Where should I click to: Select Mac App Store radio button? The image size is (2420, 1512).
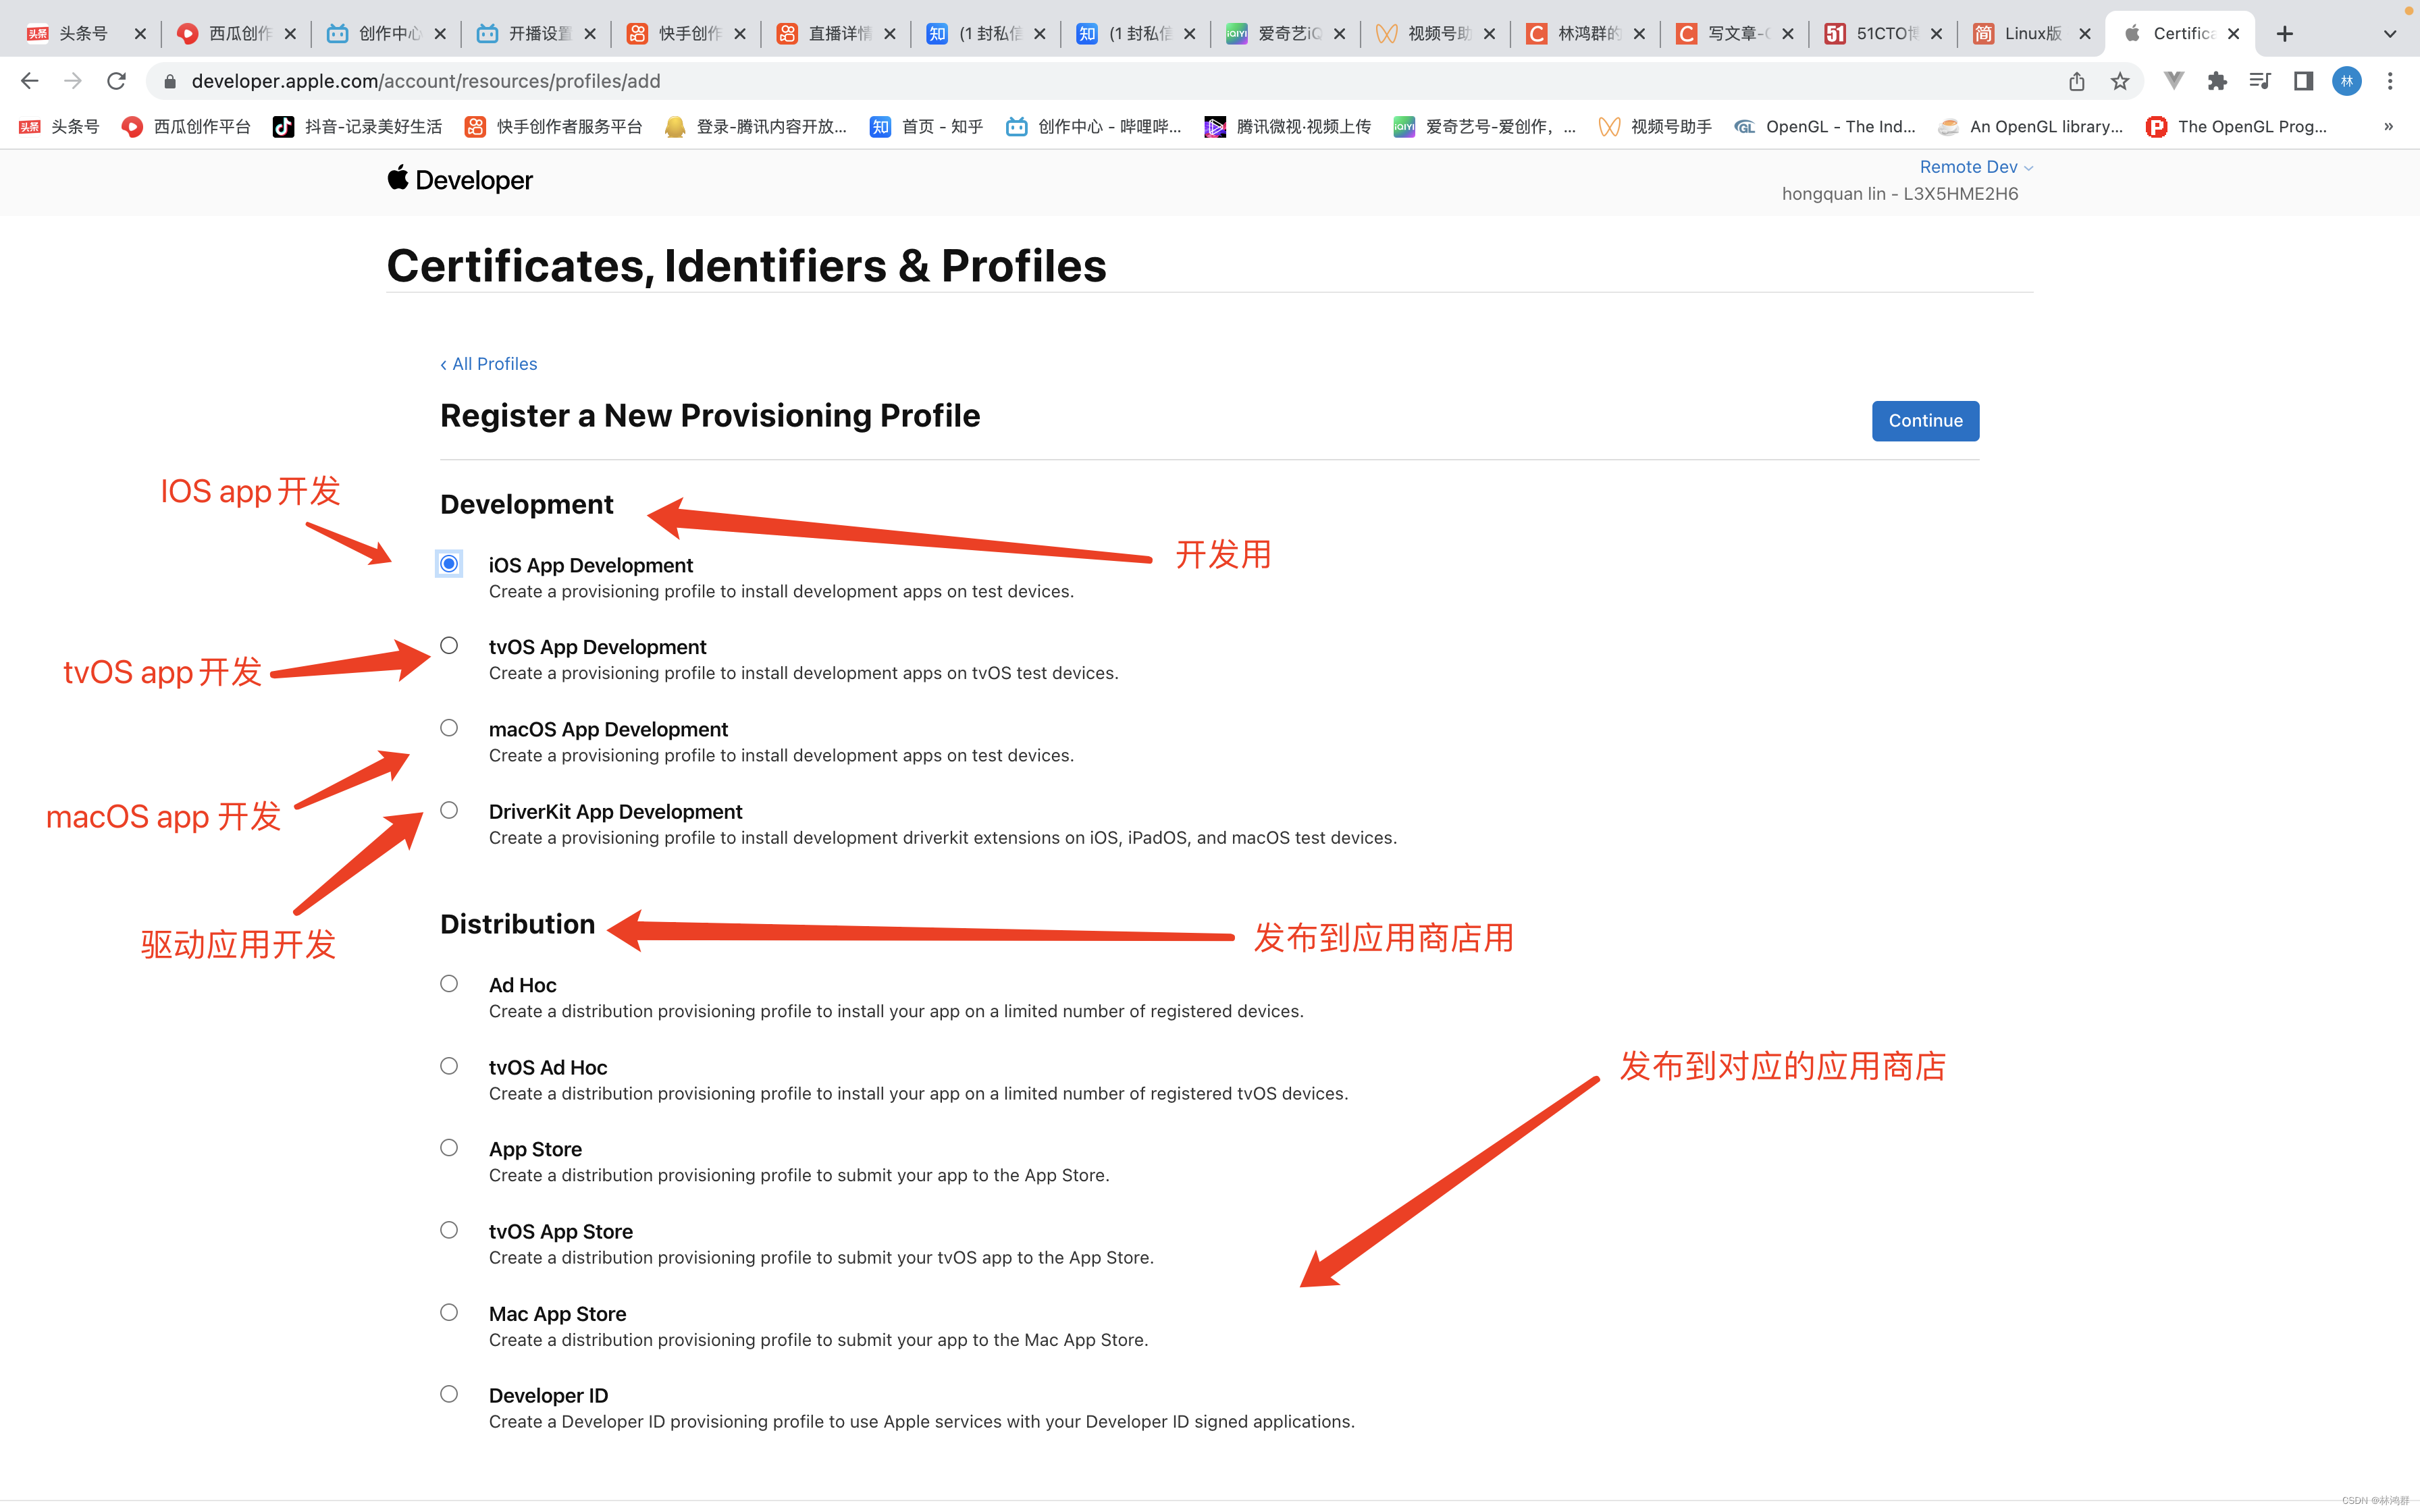pyautogui.click(x=449, y=1312)
